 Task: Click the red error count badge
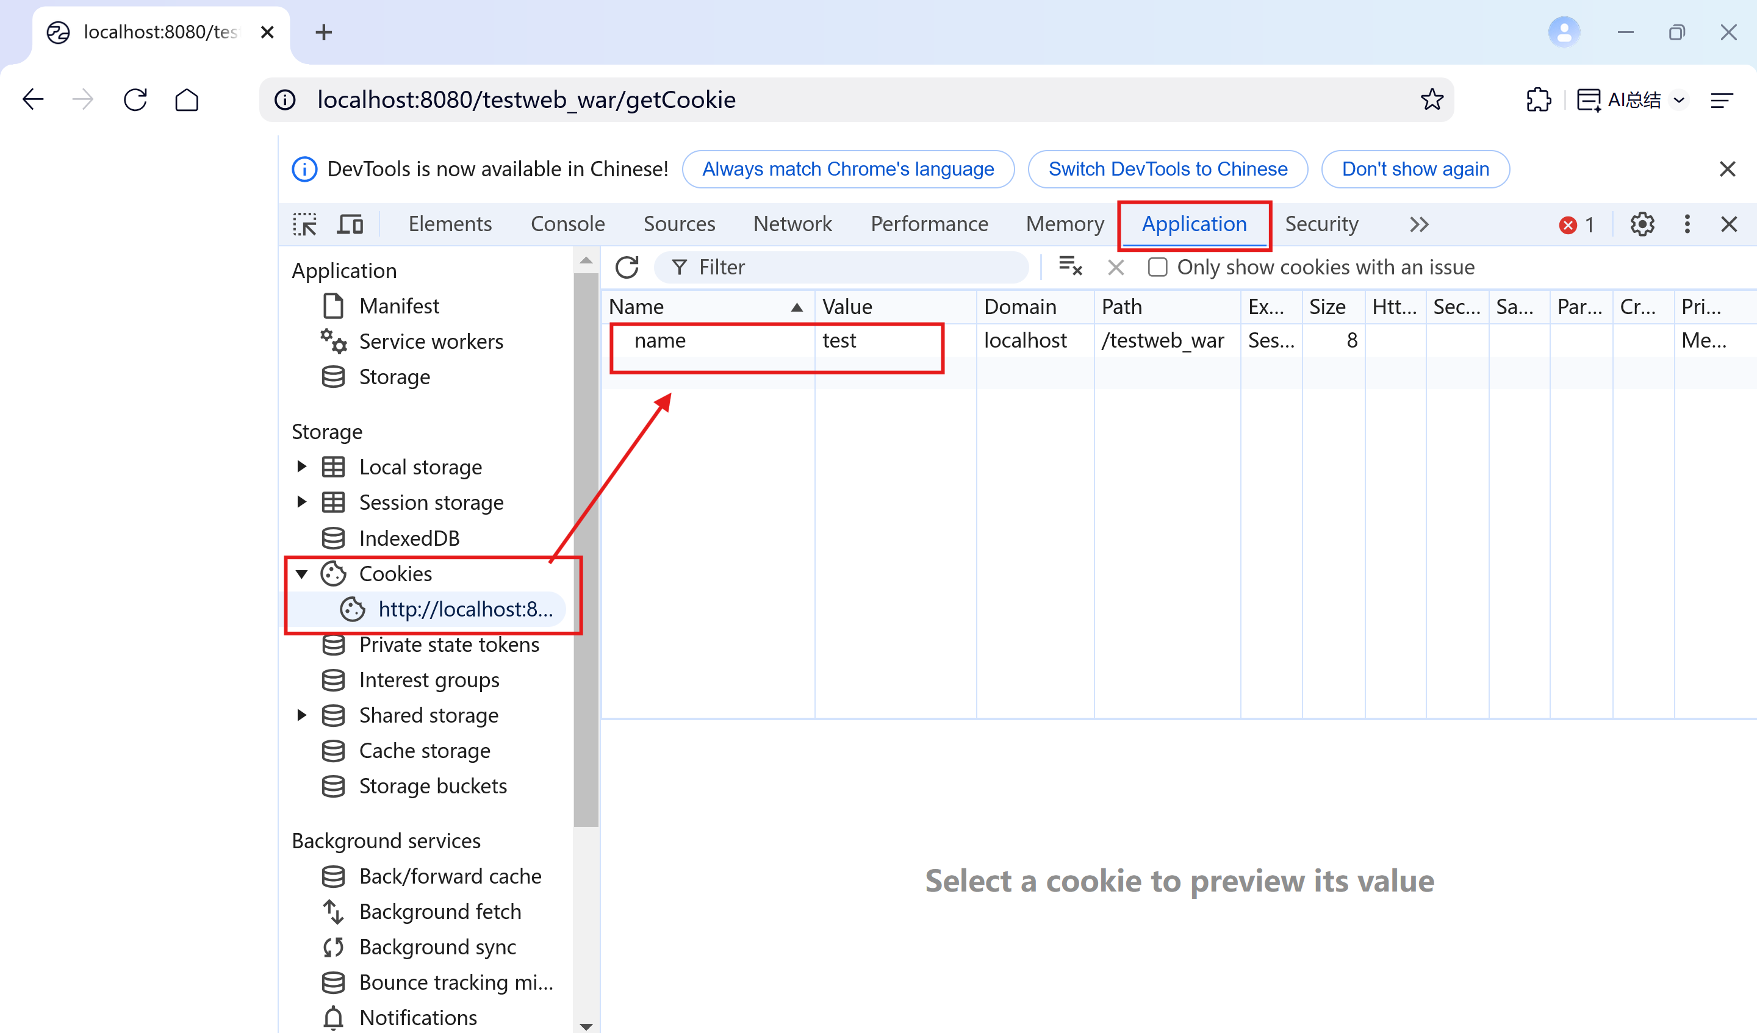click(x=1576, y=225)
